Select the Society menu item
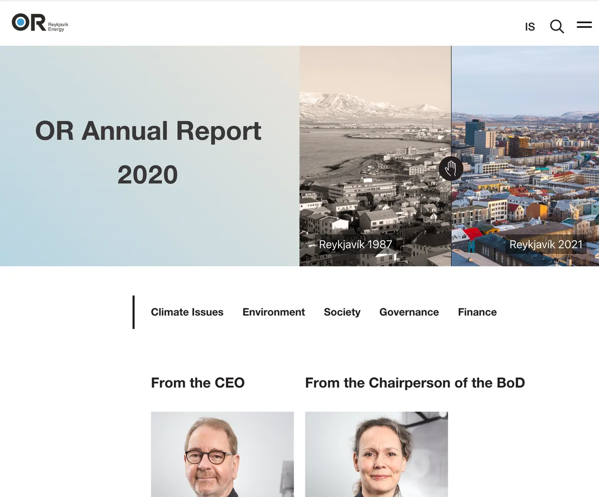This screenshot has width=599, height=497. (x=342, y=312)
